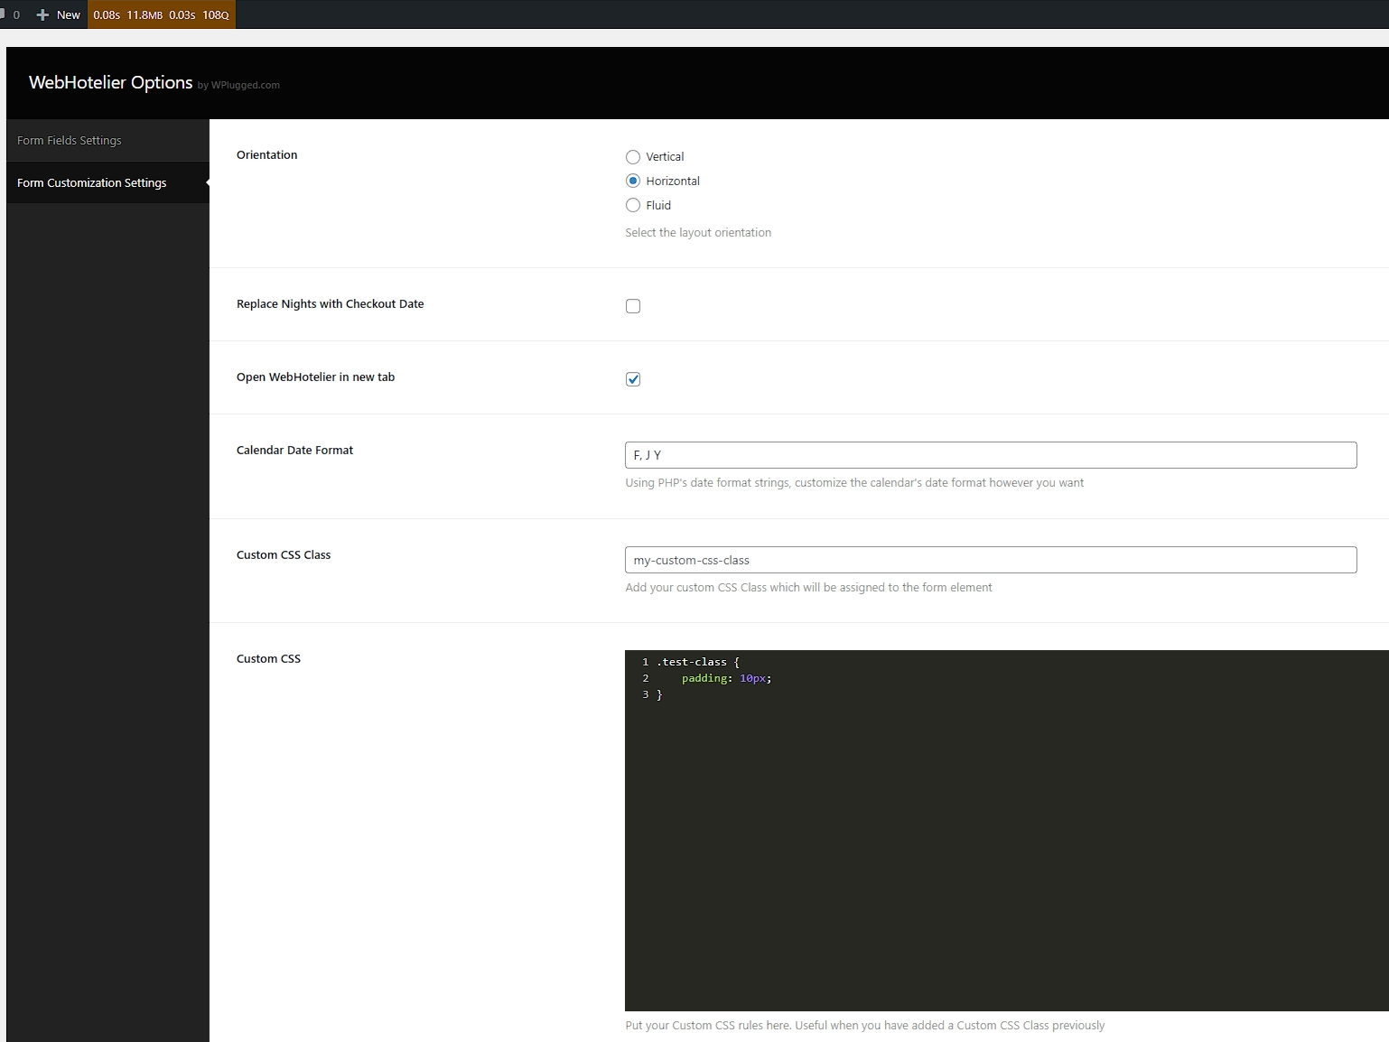Click line number 1 in the CSS editor
Viewport: 1389px width, 1042px height.
point(646,662)
